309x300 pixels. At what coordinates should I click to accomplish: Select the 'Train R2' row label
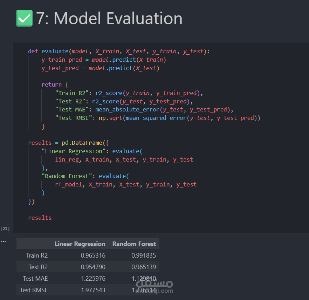[37, 255]
